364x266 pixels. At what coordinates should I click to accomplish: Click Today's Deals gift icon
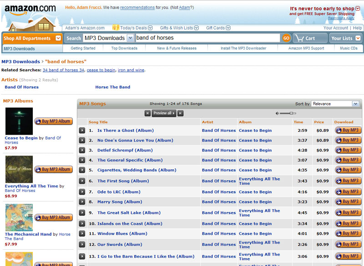tap(116, 28)
